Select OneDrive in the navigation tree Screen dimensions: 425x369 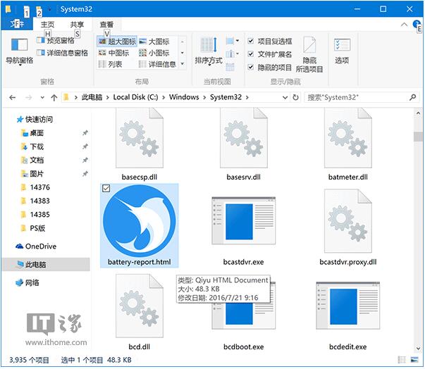pos(41,246)
